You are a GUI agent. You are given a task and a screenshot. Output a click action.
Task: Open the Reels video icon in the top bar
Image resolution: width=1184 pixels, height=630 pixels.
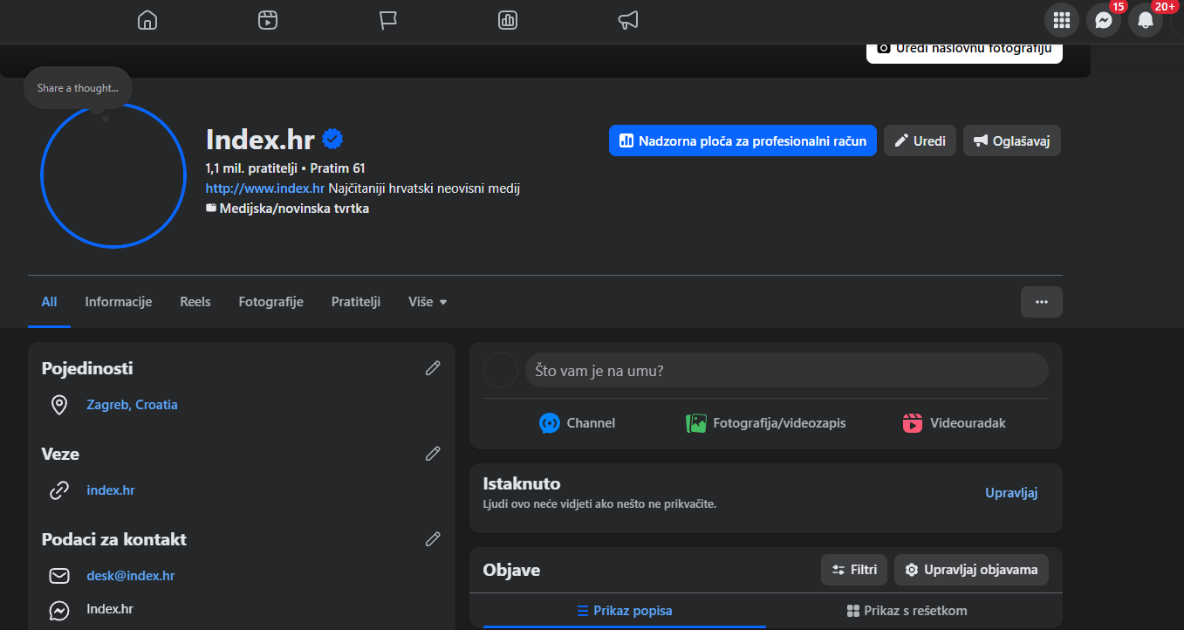point(268,20)
